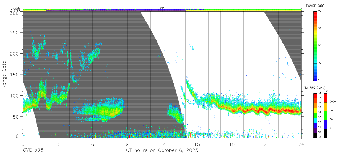The width and height of the screenshot is (339, 156).
Task: Select the 21 tick on the UT hours axis
Action: click(x=267, y=144)
